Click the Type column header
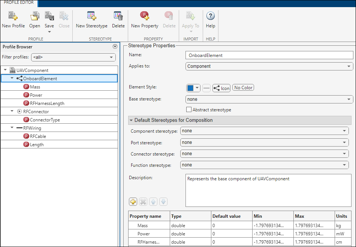The width and height of the screenshot is (356, 247). pos(190,216)
